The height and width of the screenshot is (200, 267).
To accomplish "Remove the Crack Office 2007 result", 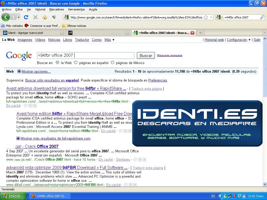I will click(144, 160).
